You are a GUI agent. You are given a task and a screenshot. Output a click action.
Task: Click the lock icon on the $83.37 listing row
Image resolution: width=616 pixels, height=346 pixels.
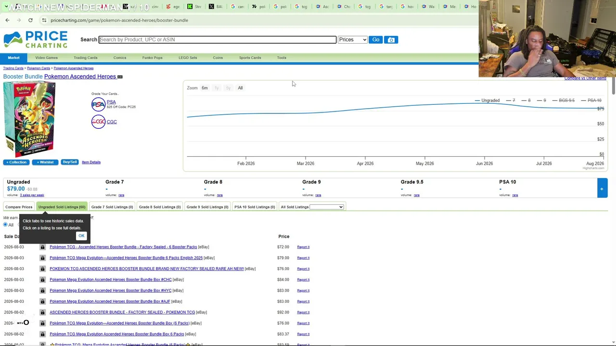point(42,334)
